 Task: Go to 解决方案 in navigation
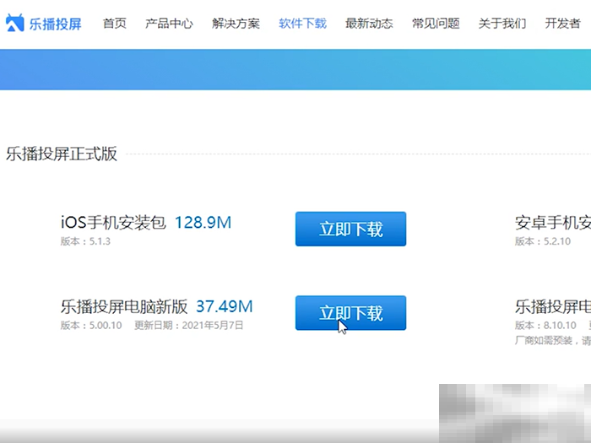[x=236, y=24]
